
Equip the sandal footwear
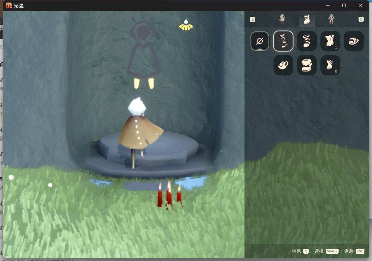coord(354,41)
